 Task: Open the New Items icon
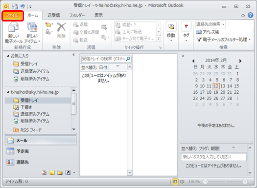tap(32, 27)
